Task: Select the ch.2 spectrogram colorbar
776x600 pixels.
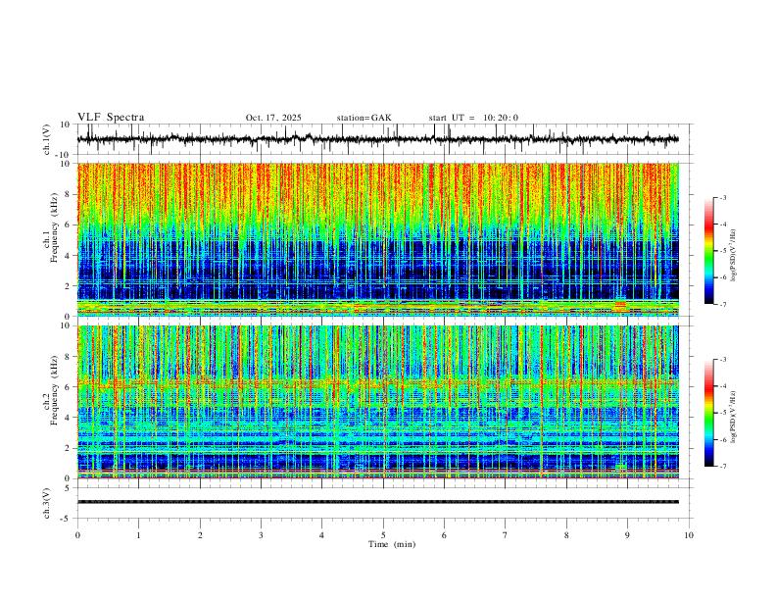Action: tap(708, 413)
